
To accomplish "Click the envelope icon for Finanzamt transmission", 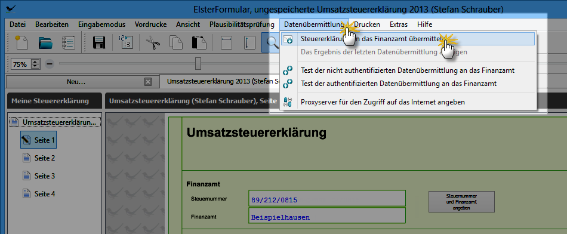I will 288,39.
